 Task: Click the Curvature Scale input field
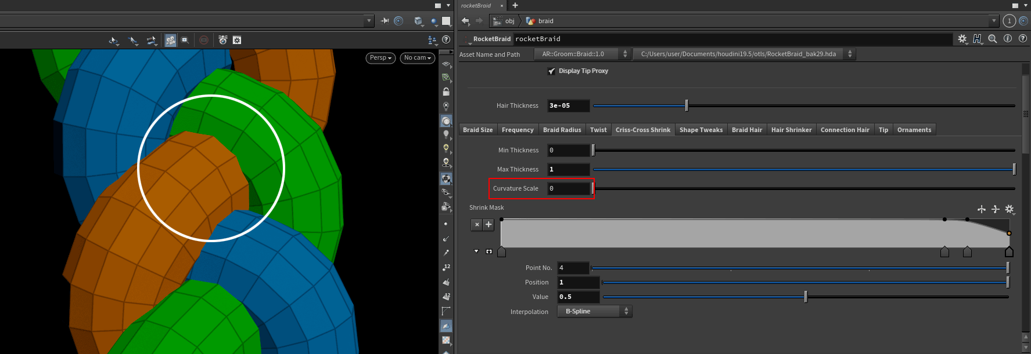[x=569, y=188]
